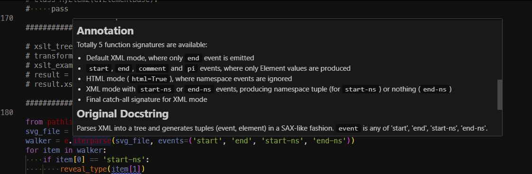Image resolution: width=532 pixels, height=174 pixels.
Task: Click the commented-out pass statement
Action: (x=60, y=9)
